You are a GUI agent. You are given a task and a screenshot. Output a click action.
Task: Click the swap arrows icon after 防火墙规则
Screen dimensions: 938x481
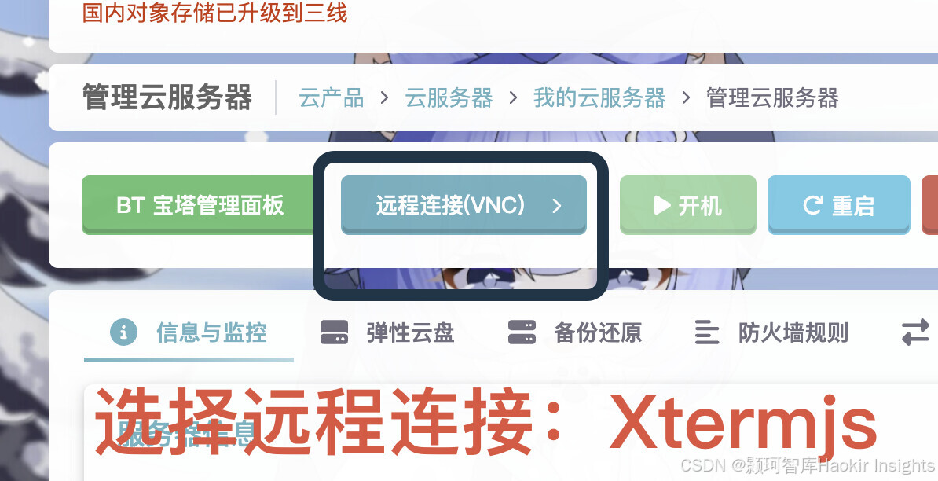pos(916,332)
